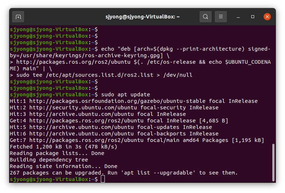The width and height of the screenshot is (285, 193).
Task: Click the terminal scrollbar thumb
Action: pos(273,163)
